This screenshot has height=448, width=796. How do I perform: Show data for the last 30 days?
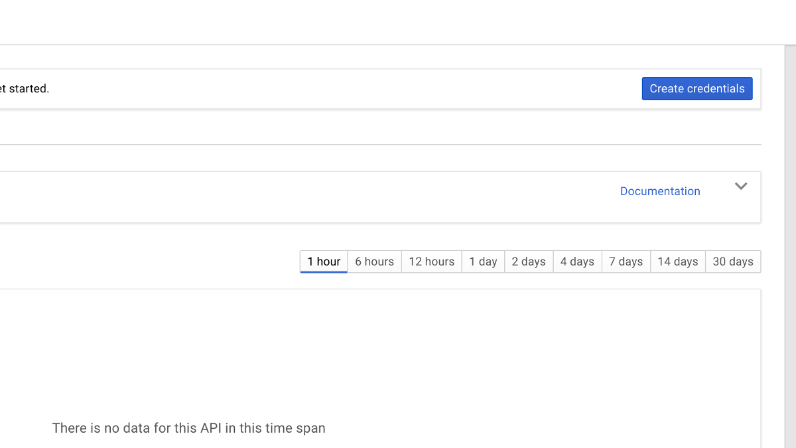(732, 261)
